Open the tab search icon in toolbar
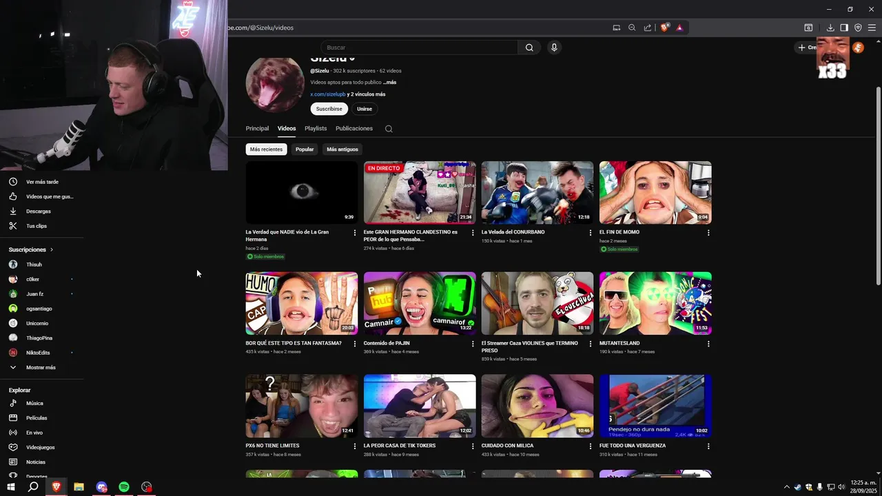The image size is (882, 496). point(808,28)
